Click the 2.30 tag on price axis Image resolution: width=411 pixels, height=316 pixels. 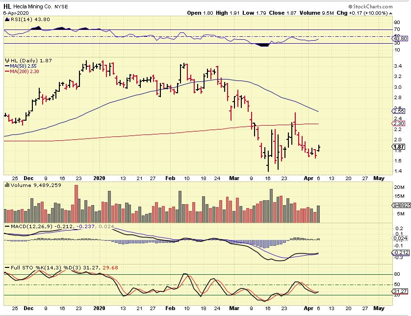(399, 124)
